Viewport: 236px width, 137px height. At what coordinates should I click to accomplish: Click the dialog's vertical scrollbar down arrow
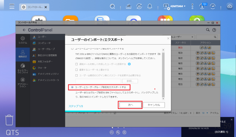(x=163, y=99)
